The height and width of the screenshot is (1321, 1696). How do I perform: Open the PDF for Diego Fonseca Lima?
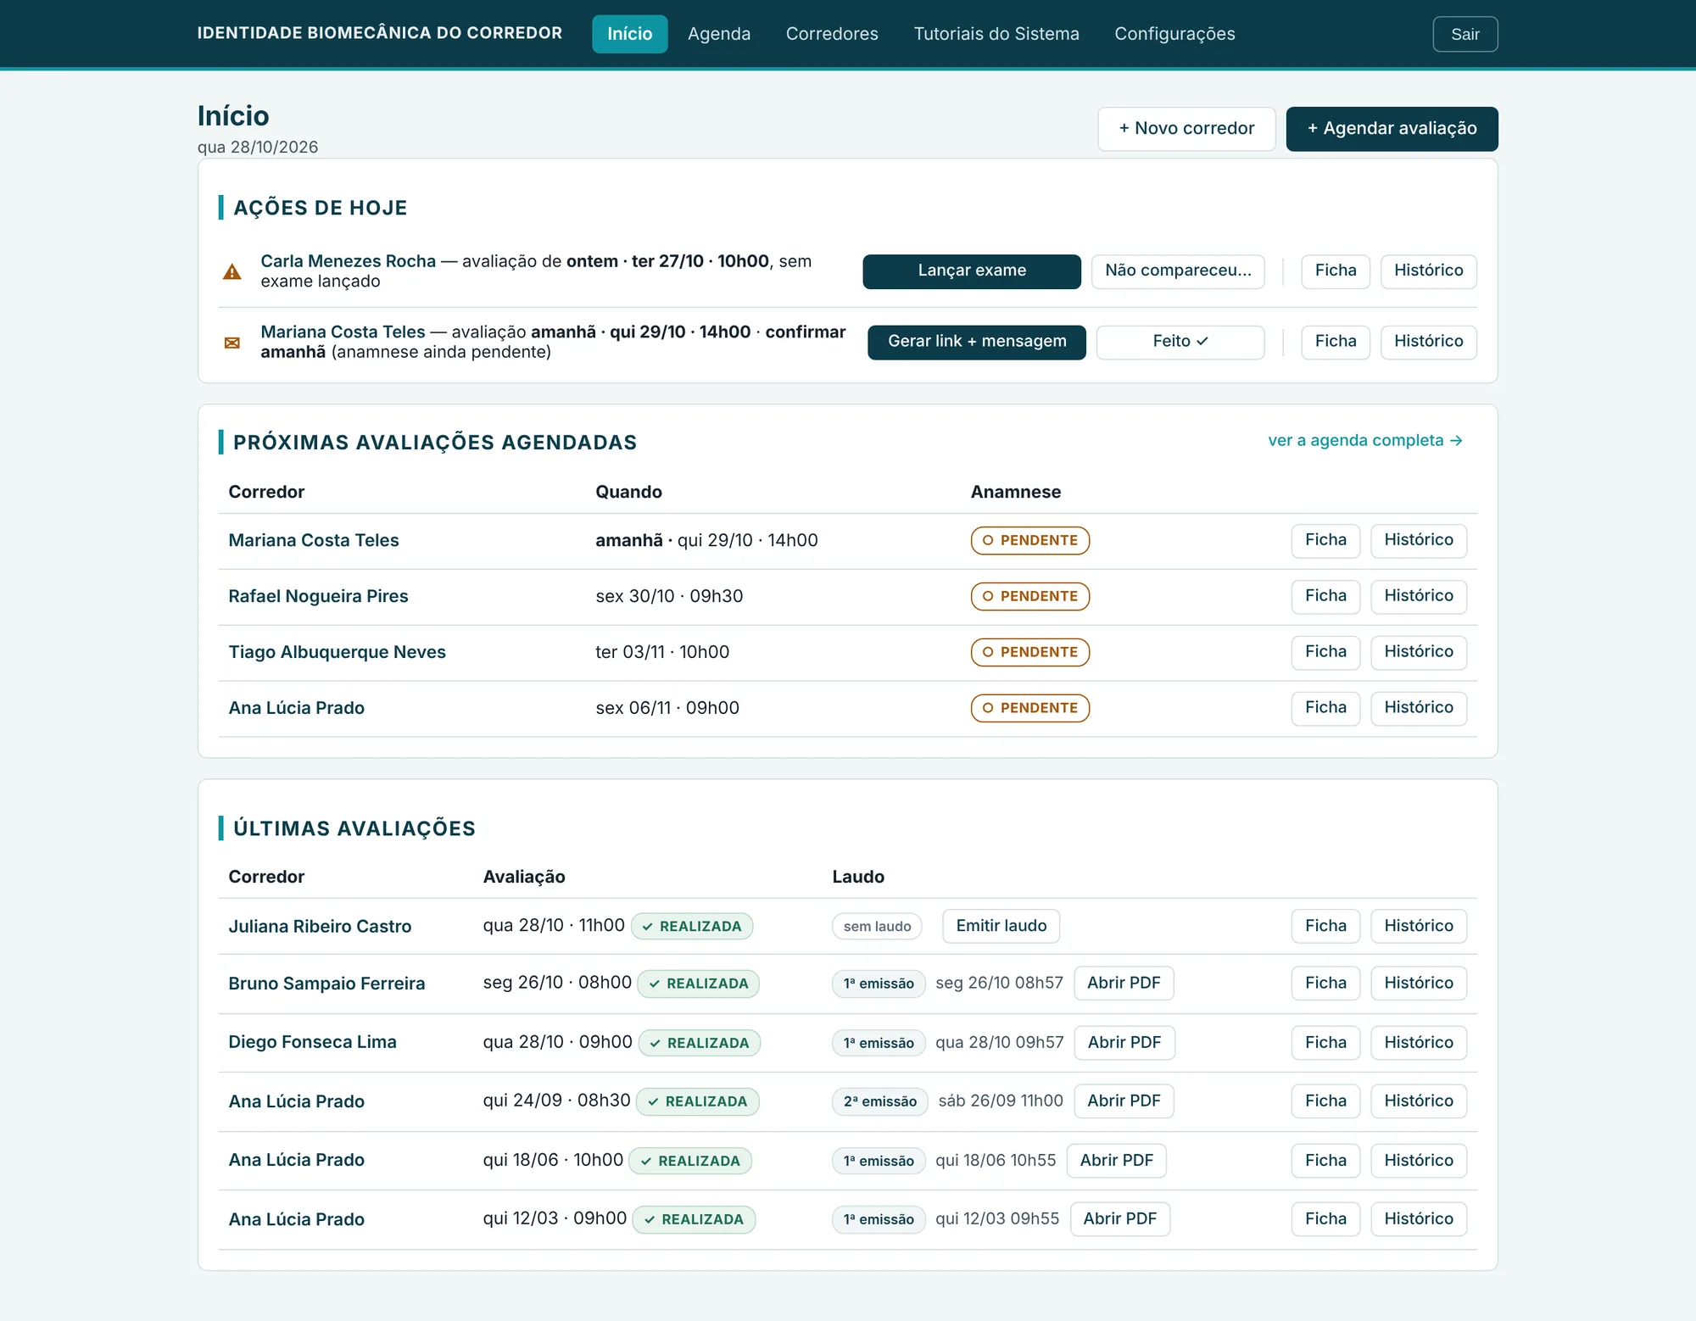[1124, 1043]
